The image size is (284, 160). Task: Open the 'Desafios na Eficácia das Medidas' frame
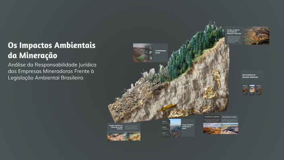point(247,36)
